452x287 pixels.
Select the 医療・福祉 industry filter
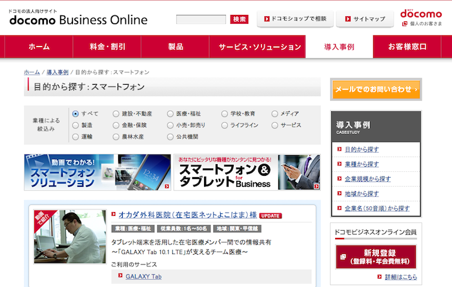pyautogui.click(x=170, y=114)
